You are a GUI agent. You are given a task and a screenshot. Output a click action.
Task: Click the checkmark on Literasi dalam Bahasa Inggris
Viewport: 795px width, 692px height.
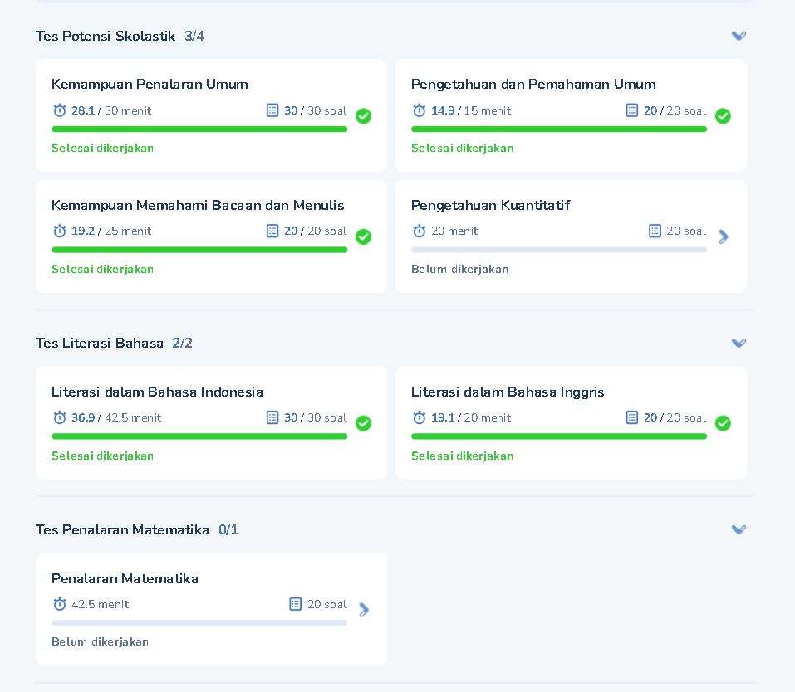click(x=723, y=423)
